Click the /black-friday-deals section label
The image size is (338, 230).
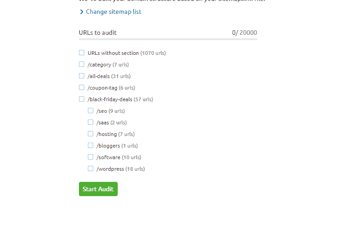click(x=110, y=99)
